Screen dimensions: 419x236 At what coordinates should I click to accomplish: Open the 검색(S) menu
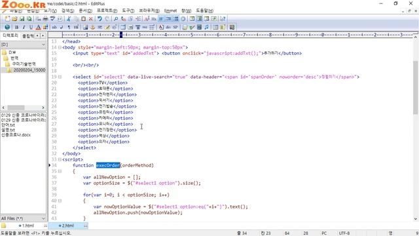pos(67,10)
